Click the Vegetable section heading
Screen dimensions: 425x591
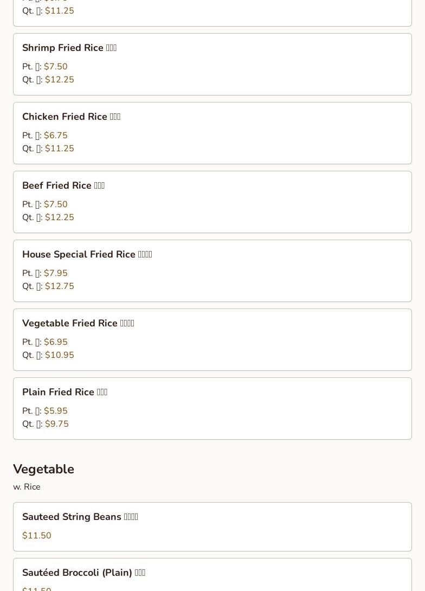(x=44, y=469)
